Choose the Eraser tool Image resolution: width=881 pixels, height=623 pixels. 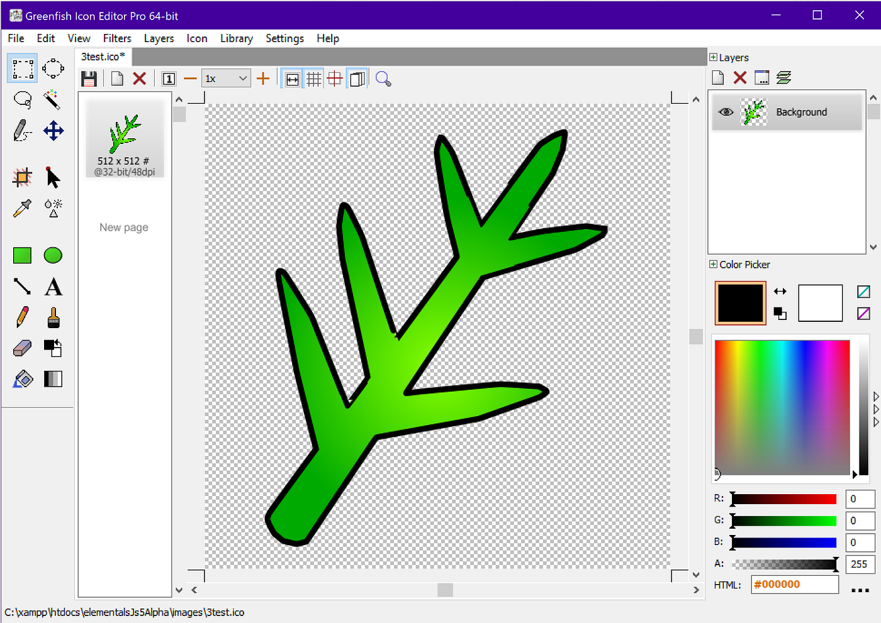point(22,348)
